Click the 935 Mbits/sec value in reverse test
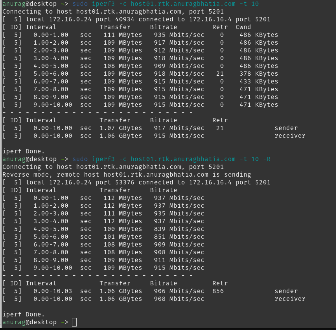The image size is (336, 330). [x=179, y=214]
